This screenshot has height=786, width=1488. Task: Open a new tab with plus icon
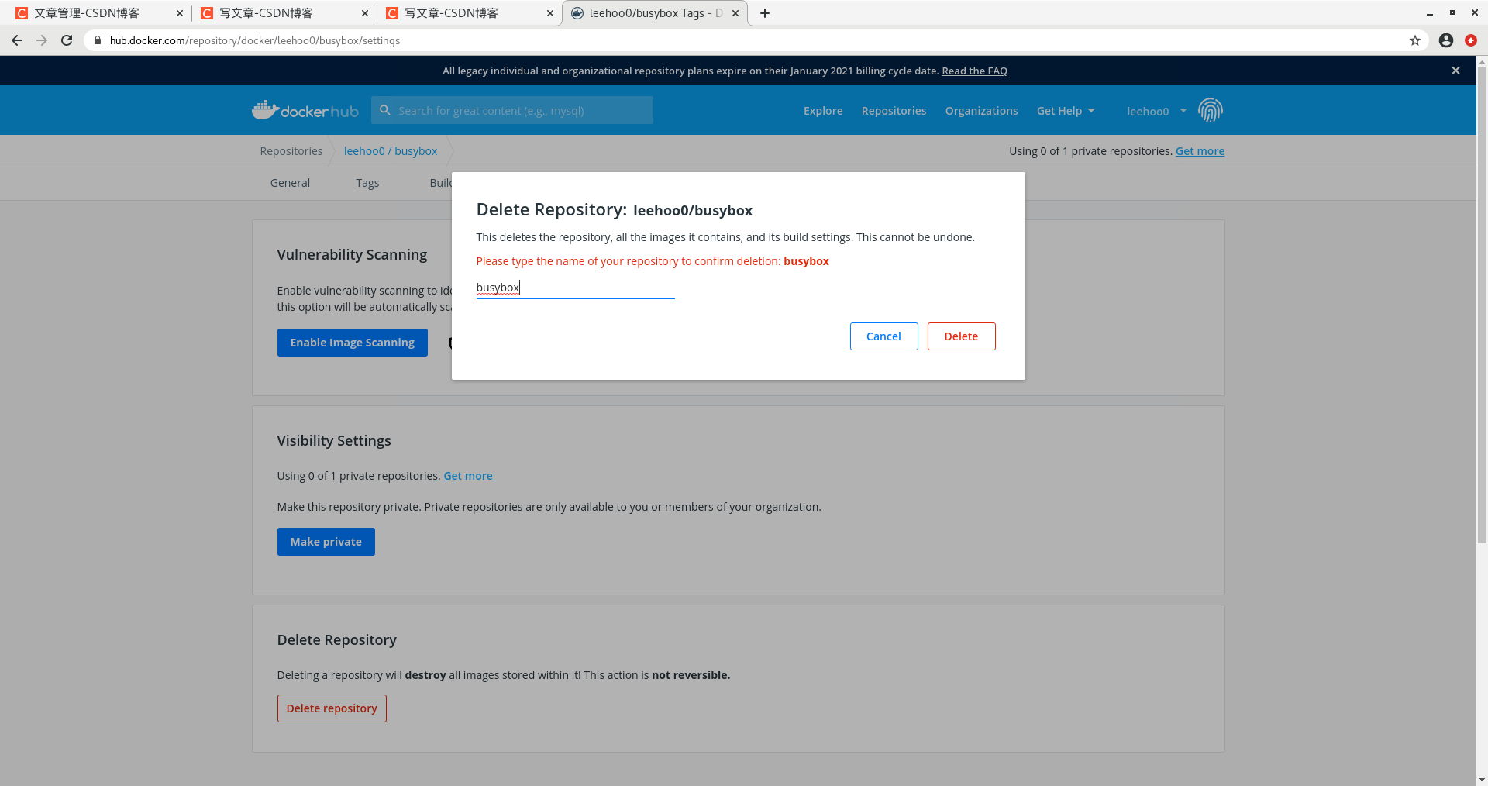[x=765, y=13]
